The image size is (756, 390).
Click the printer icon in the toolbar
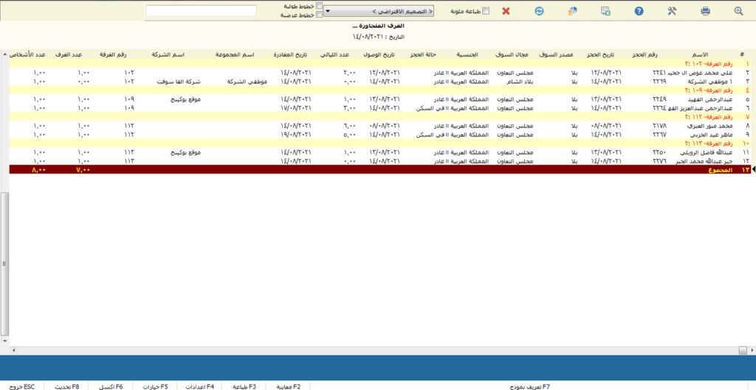(x=705, y=11)
